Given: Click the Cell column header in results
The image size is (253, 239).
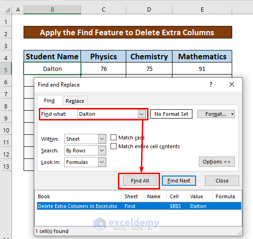Looking at the screenshot, I should (177, 196).
